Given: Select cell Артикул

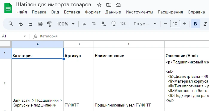Looking at the screenshot, I should pyautogui.click(x=79, y=53).
